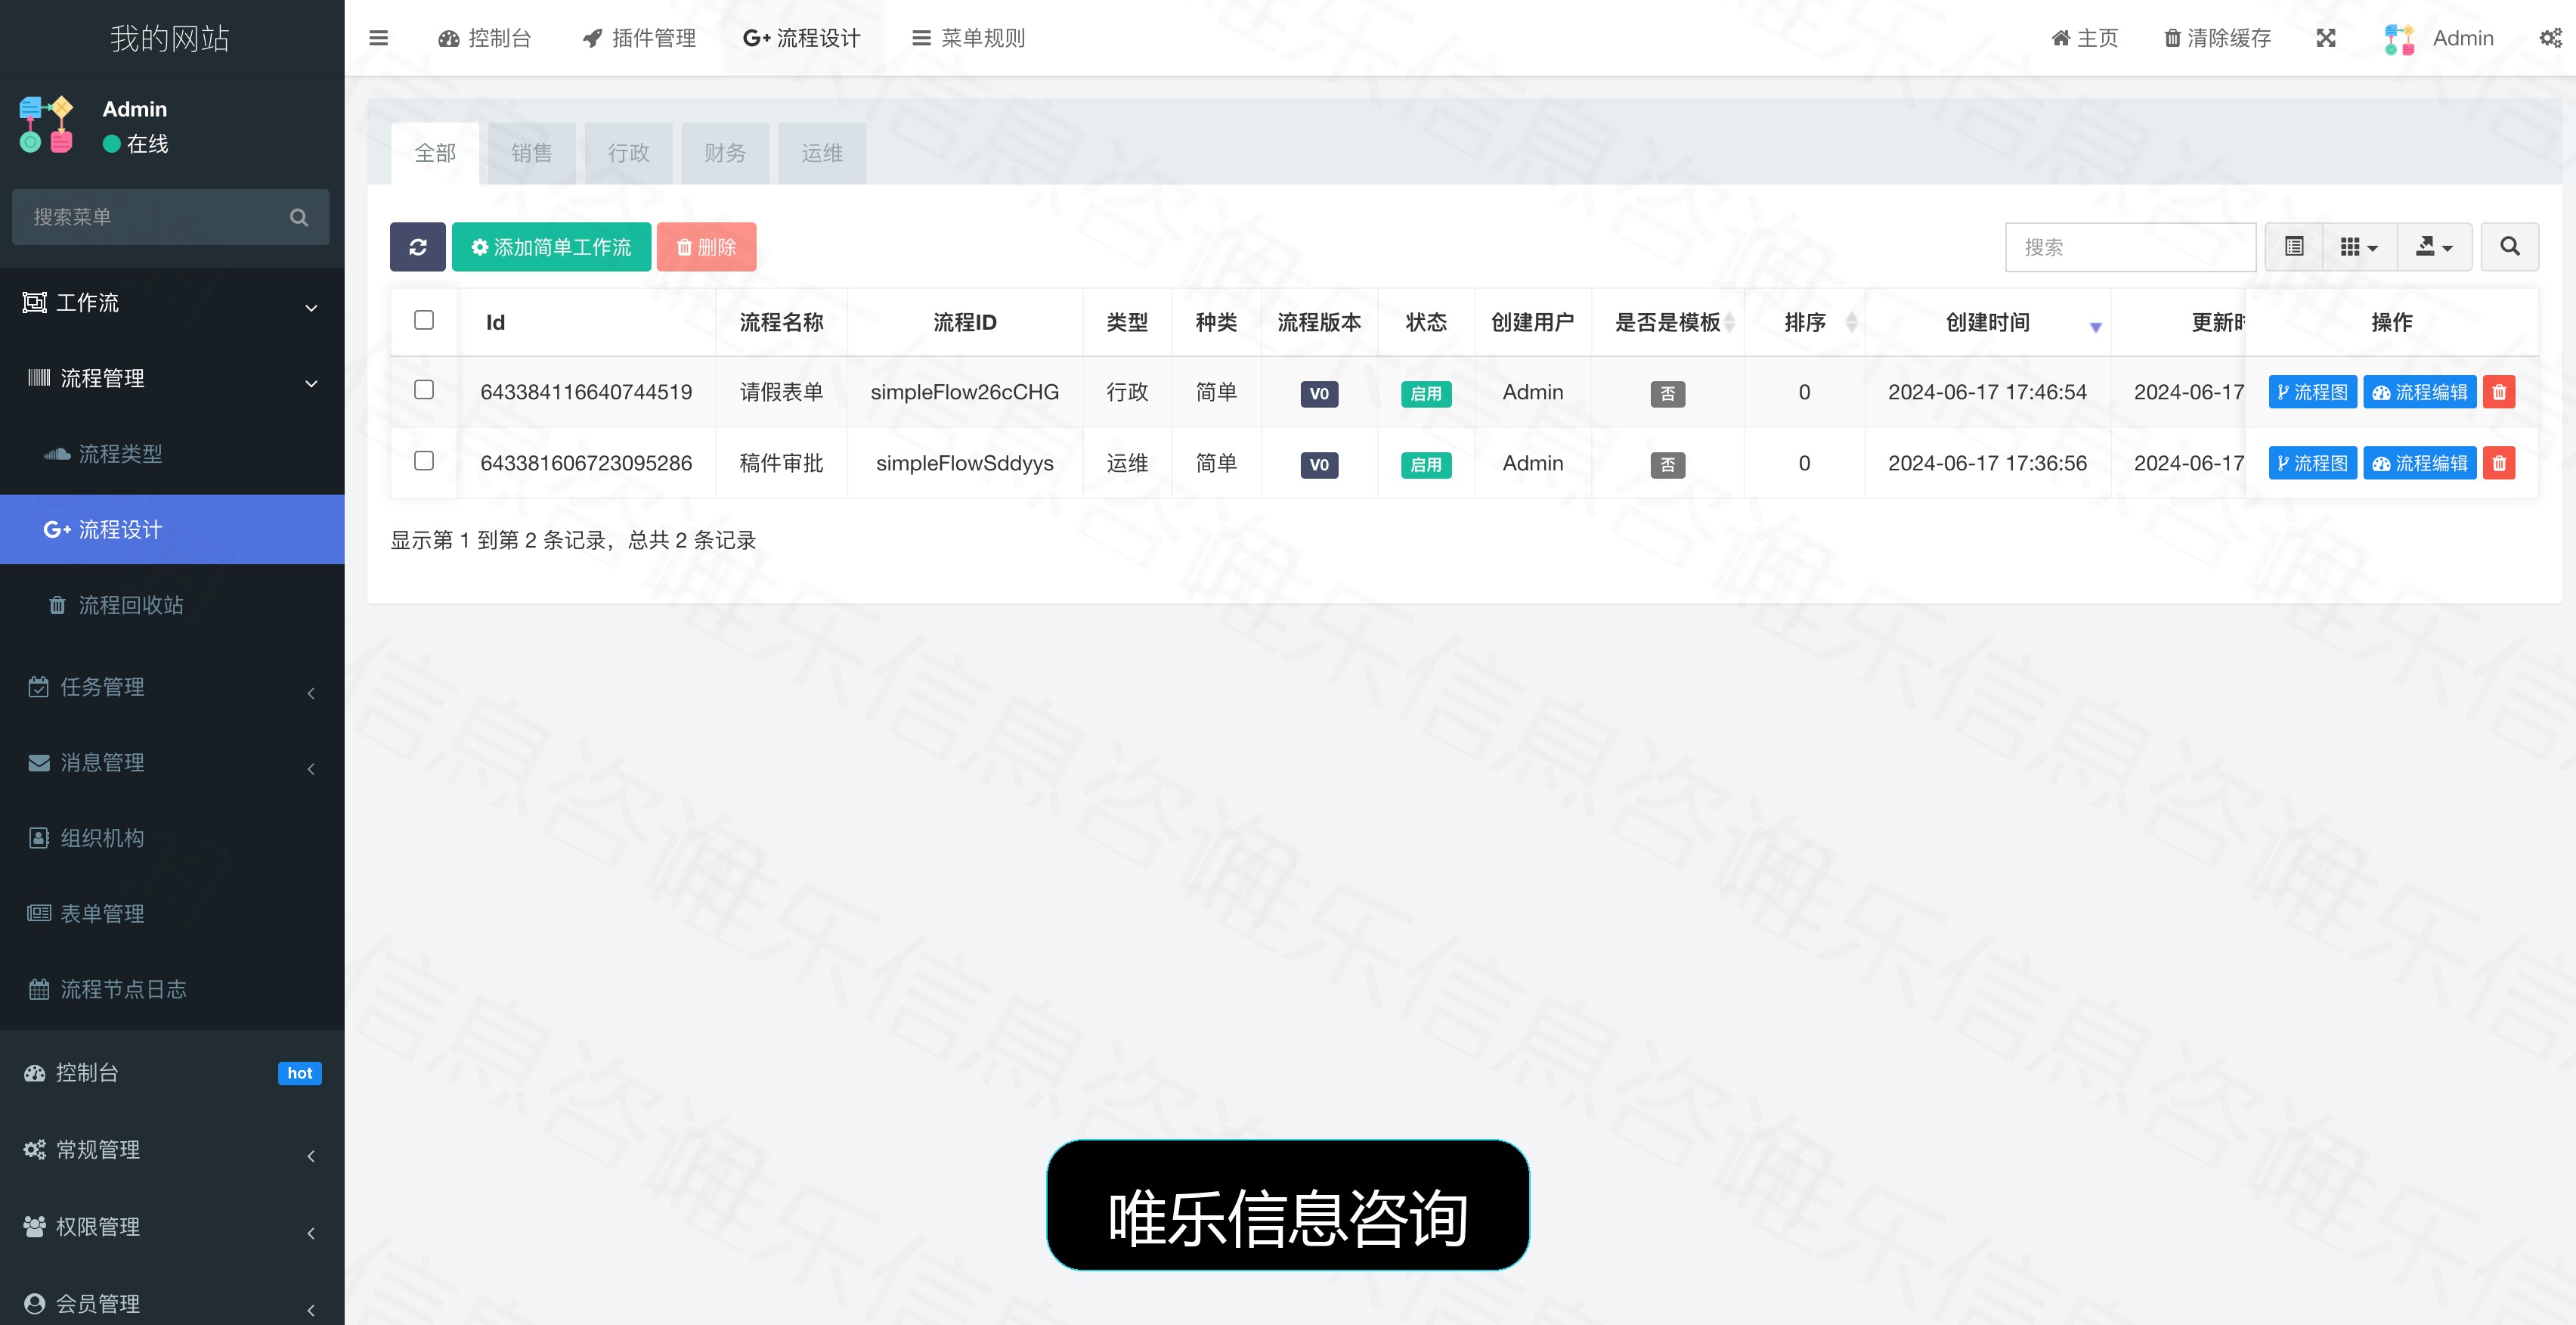The image size is (2576, 1325).
Task: Open the settings gears icon at top right
Action: pos(2551,38)
